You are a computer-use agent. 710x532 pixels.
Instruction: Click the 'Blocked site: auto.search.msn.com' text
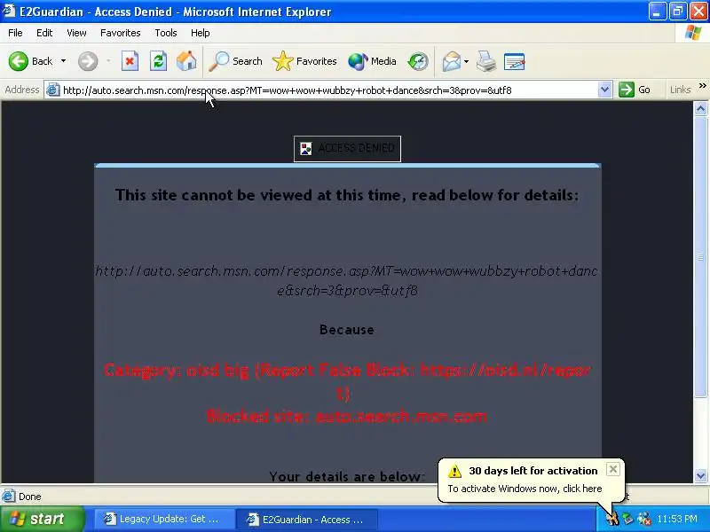(347, 416)
